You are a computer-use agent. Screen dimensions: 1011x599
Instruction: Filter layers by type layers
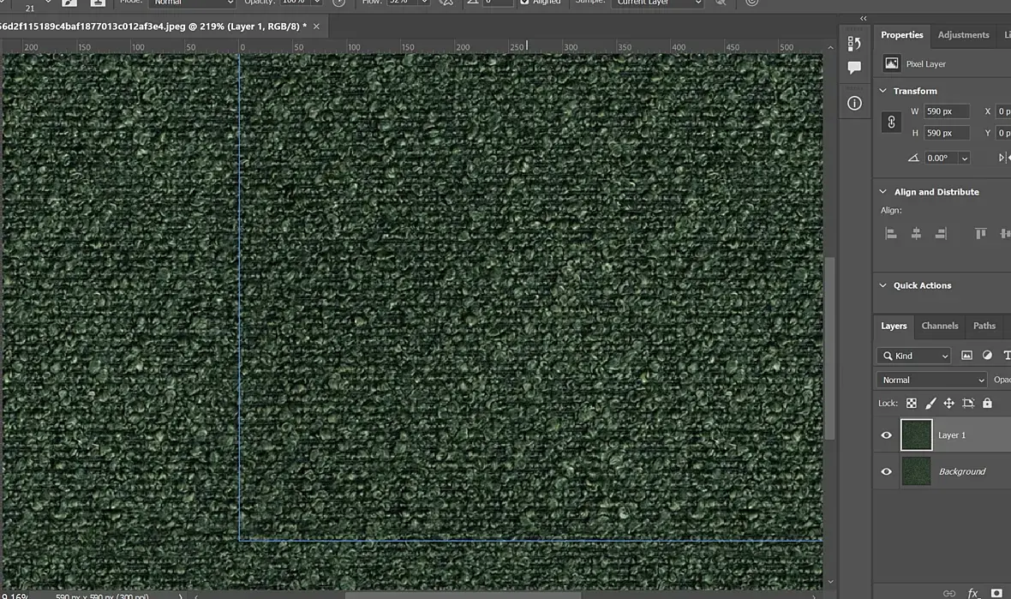pos(1007,356)
